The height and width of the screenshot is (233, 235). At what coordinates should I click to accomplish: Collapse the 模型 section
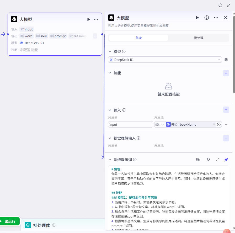point(110,52)
